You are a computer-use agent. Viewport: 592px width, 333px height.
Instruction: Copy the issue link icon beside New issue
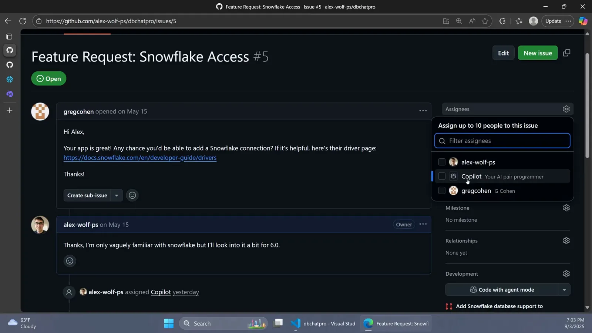[566, 53]
